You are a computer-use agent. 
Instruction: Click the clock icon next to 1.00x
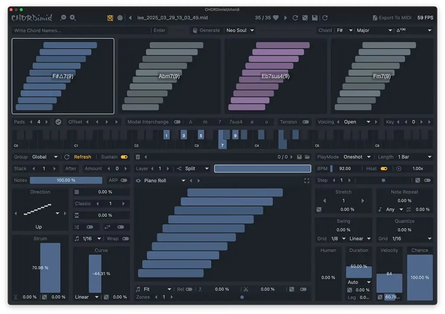[x=399, y=169]
